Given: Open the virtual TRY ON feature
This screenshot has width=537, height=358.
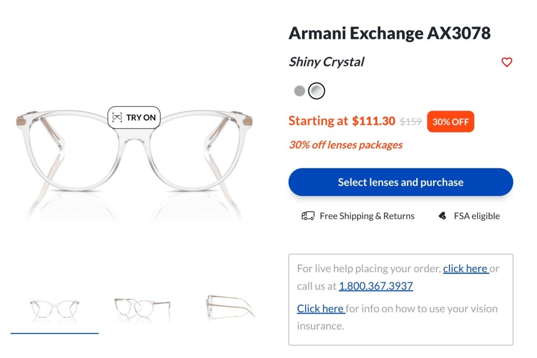Looking at the screenshot, I should click(134, 117).
